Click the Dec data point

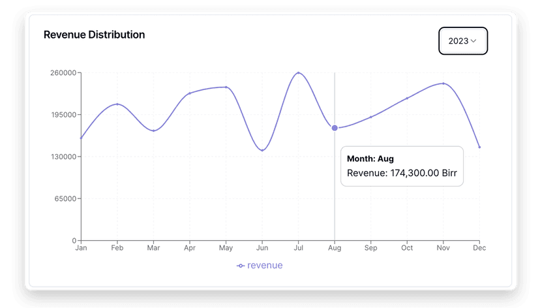479,147
